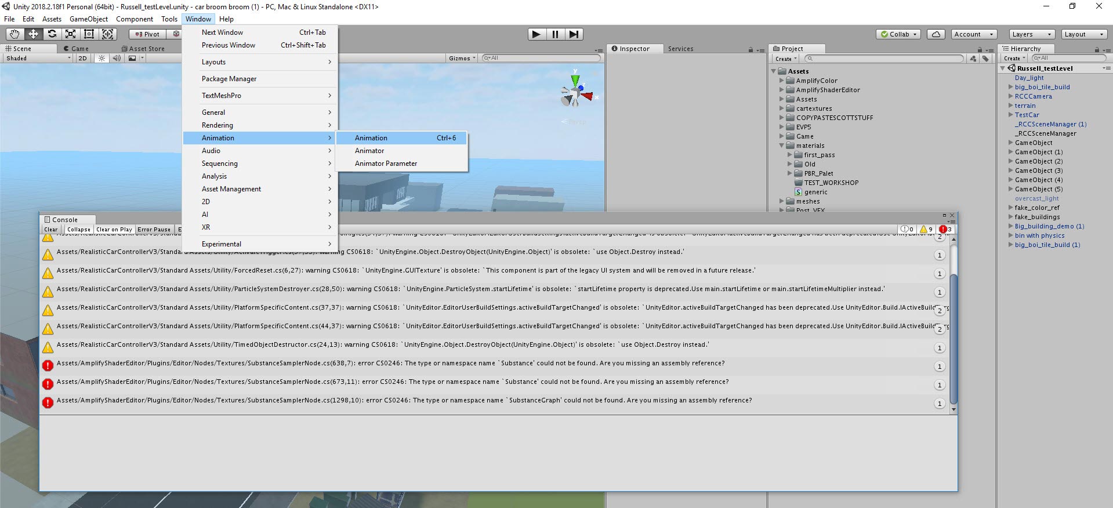The width and height of the screenshot is (1113, 508).
Task: Clear the Console log
Action: point(51,230)
